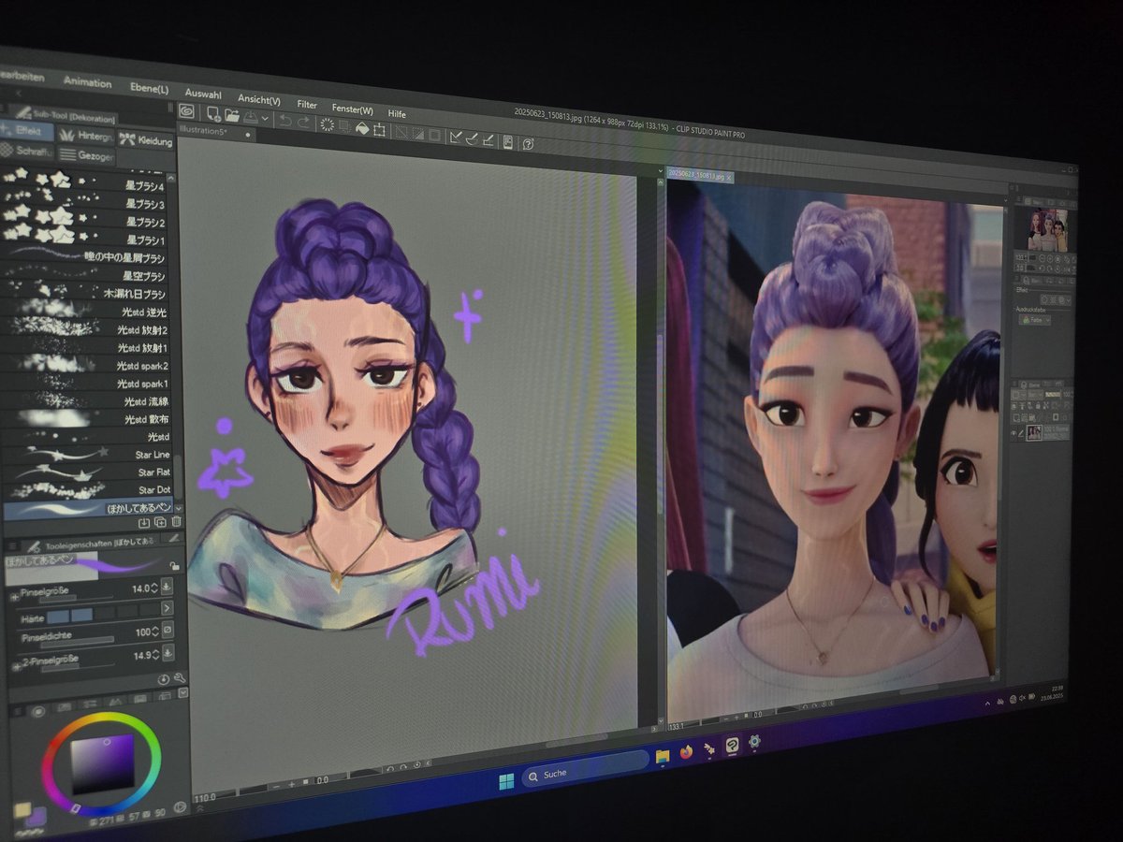Open Pinselgröße dynamics button

tap(167, 588)
